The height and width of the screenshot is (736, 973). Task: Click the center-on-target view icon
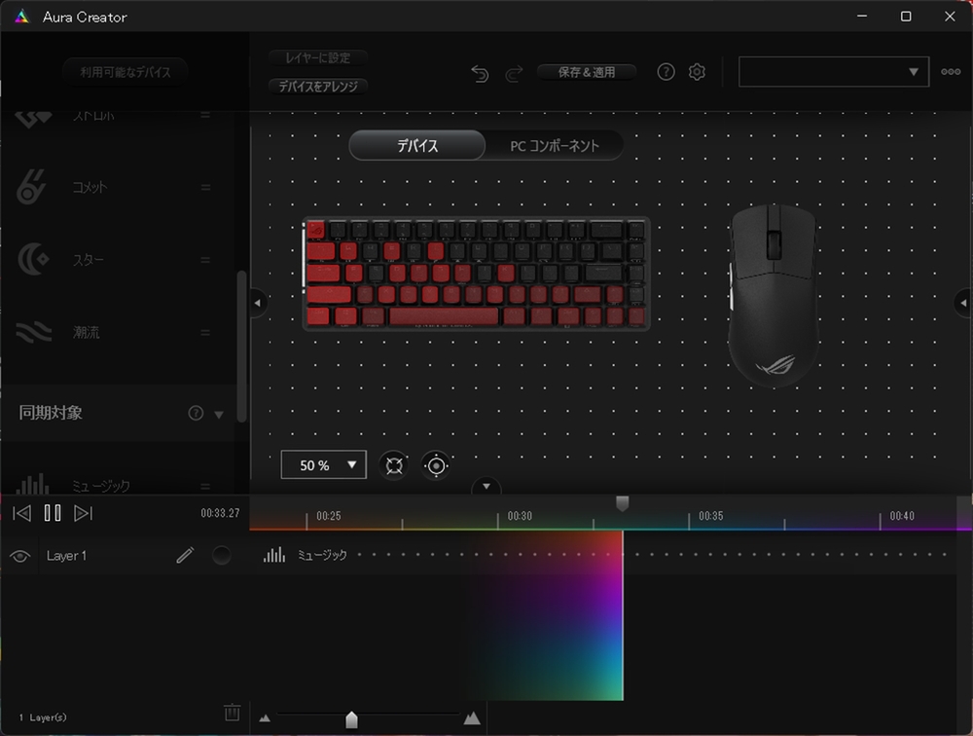click(436, 465)
